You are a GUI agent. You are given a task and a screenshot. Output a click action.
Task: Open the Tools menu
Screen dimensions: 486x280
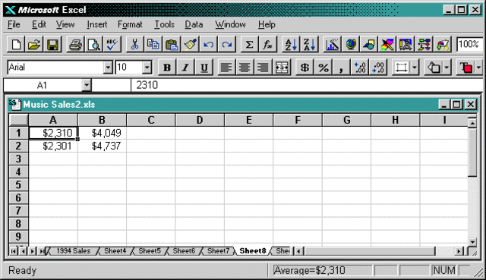pyautogui.click(x=164, y=24)
